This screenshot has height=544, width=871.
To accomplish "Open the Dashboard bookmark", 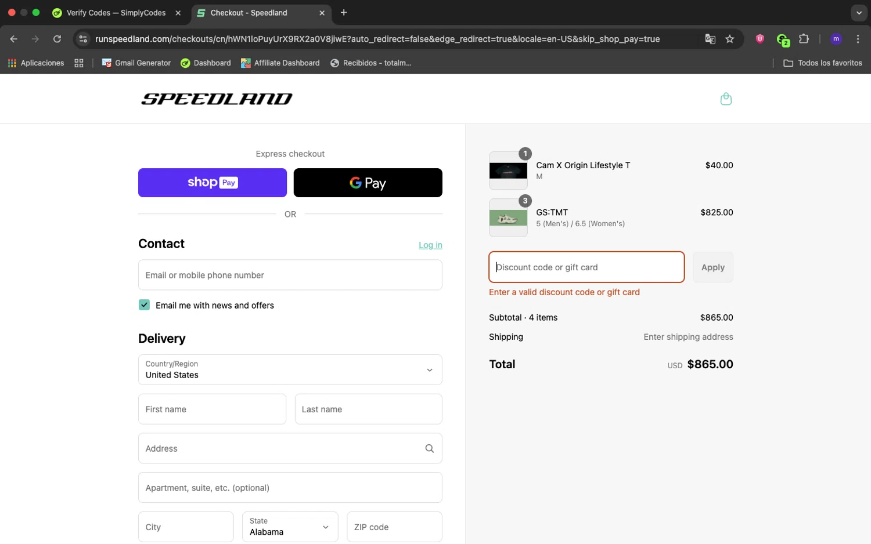I will [206, 63].
